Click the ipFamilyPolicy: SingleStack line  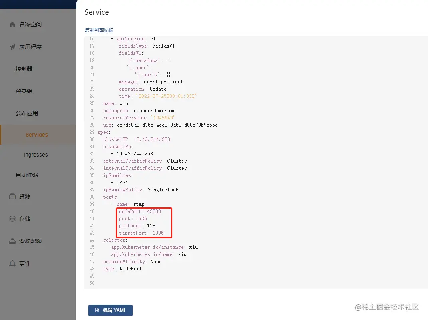141,190
